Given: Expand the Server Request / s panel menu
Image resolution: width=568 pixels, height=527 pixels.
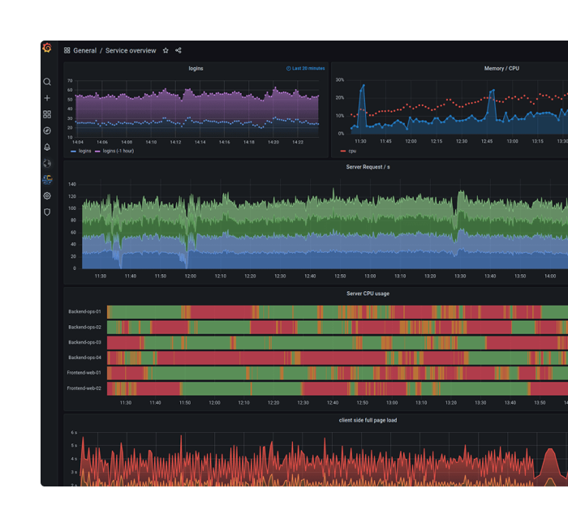Looking at the screenshot, I should coord(368,167).
